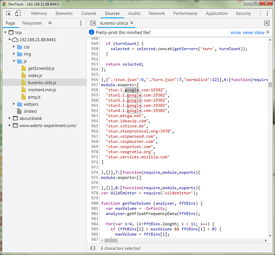The width and height of the screenshot is (275, 255).
Task: Click the hide navigator panel icon
Action: tap(93, 23)
